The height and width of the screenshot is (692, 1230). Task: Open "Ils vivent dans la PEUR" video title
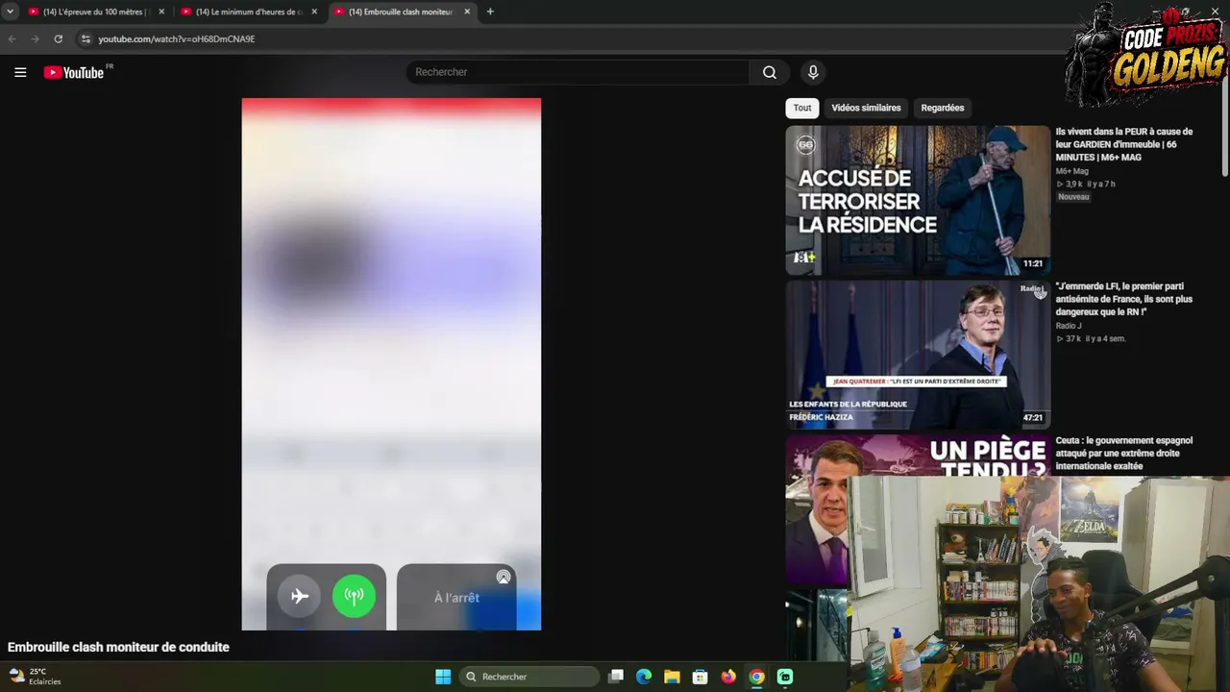pyautogui.click(x=1124, y=144)
